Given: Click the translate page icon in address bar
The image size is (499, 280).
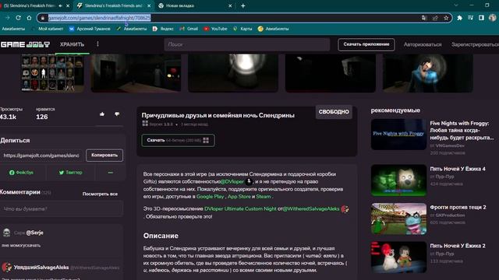Looking at the screenshot, I should tap(424, 18).
